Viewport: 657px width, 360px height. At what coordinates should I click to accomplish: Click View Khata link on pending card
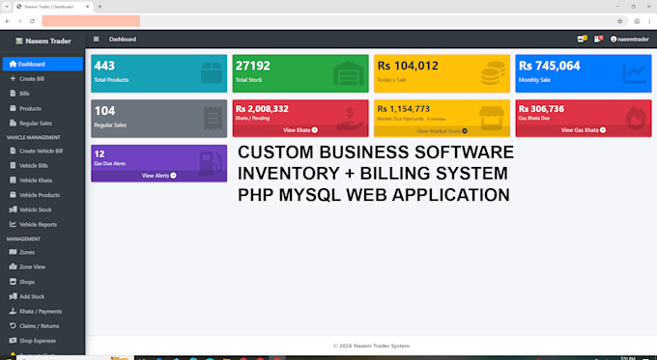click(300, 130)
